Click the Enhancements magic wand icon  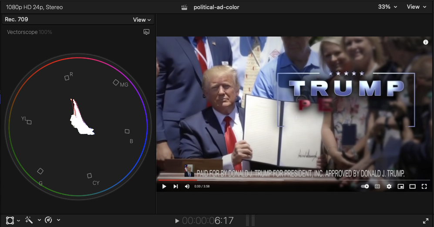[29, 220]
